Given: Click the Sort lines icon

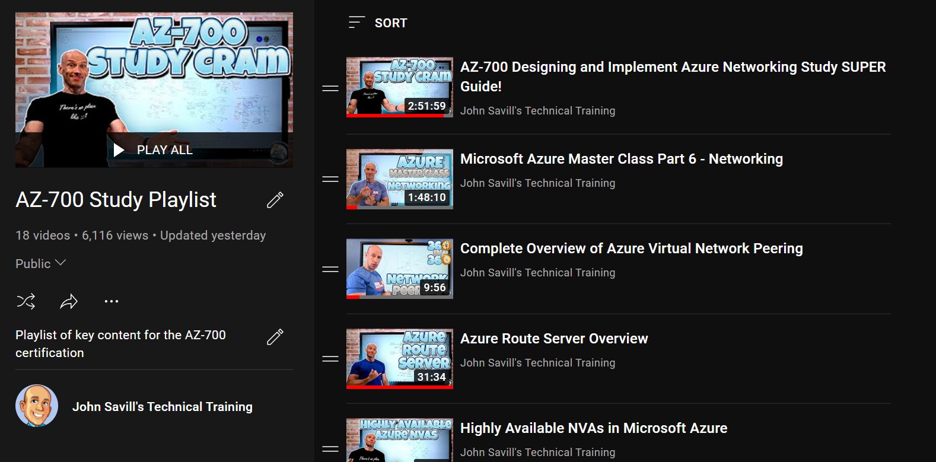Looking at the screenshot, I should click(x=356, y=23).
